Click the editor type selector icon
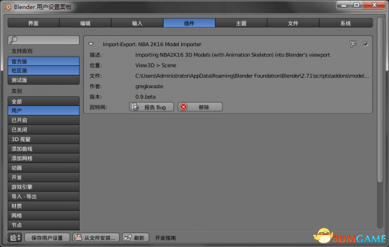 click(15, 237)
